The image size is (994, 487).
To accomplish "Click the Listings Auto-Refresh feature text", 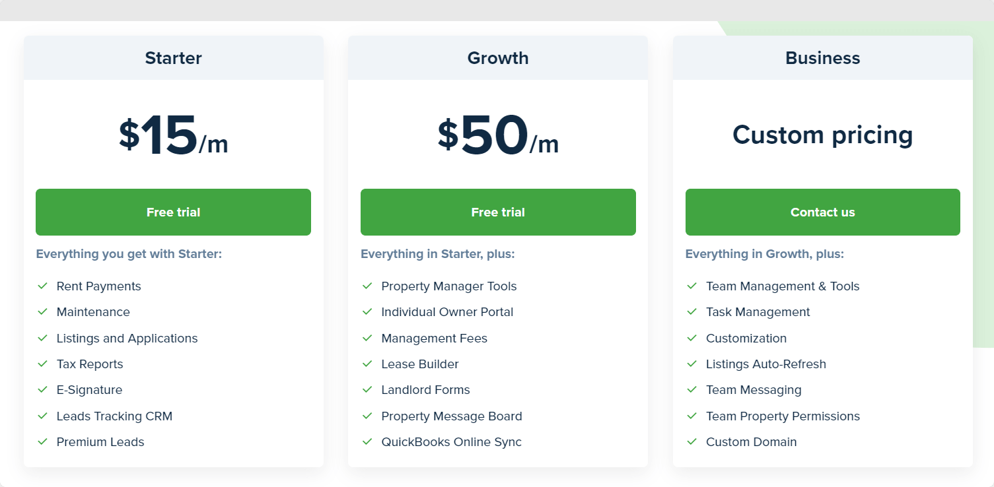I will 766,364.
